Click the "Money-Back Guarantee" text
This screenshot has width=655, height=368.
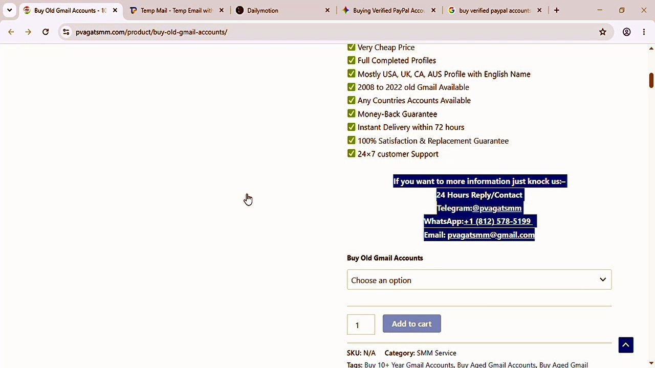click(397, 114)
